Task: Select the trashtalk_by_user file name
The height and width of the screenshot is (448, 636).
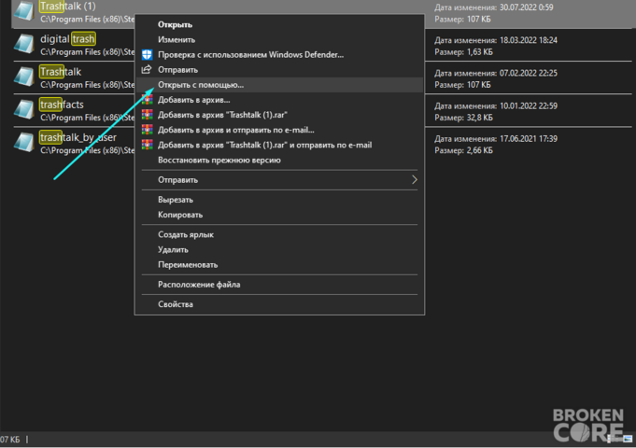Action: pyautogui.click(x=78, y=137)
